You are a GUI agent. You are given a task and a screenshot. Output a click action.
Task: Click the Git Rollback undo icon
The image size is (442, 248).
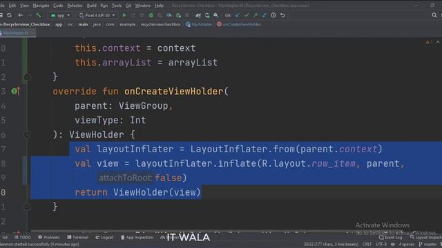pyautogui.click(x=282, y=15)
